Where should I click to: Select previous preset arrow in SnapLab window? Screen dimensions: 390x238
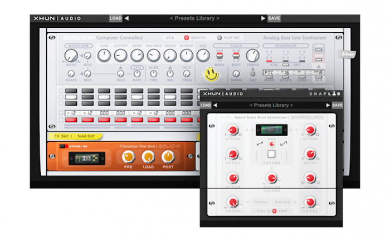(x=215, y=105)
